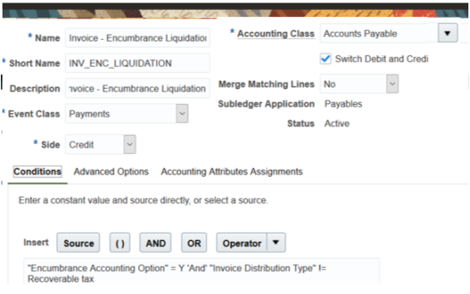Click the Accounting Class label link
This screenshot has height=294, width=470.
point(276,33)
